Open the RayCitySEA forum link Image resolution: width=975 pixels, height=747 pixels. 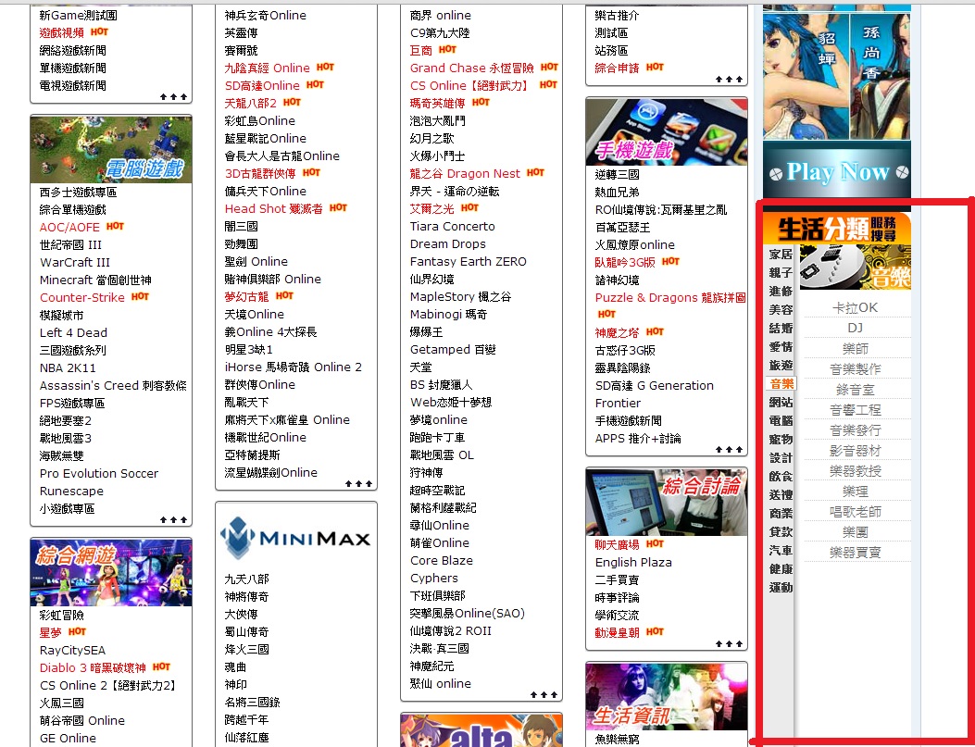pyautogui.click(x=73, y=651)
